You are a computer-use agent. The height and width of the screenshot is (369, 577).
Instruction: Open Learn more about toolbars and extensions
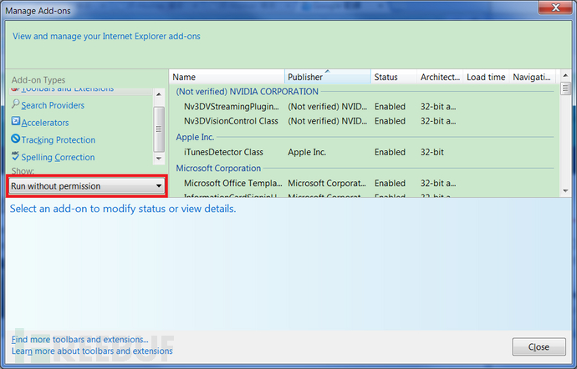(92, 351)
